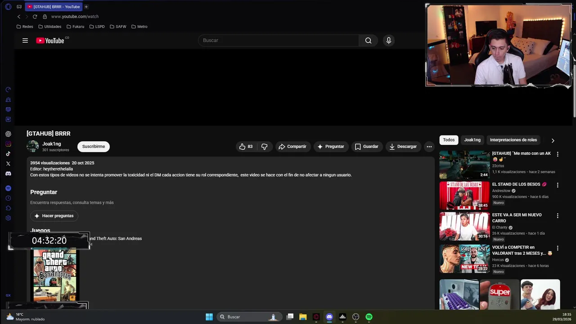
Task: Click Hacer preguntas button
Action: tap(54, 216)
